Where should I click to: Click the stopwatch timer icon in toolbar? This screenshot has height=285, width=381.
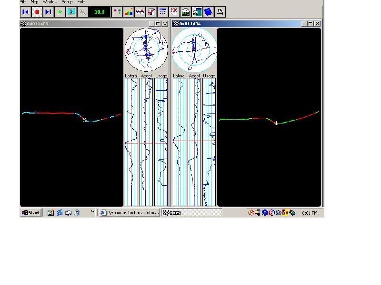pos(174,12)
